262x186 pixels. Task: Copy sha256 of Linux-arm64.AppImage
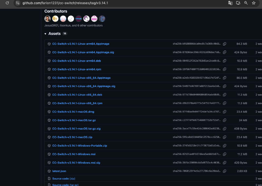tap(225, 44)
